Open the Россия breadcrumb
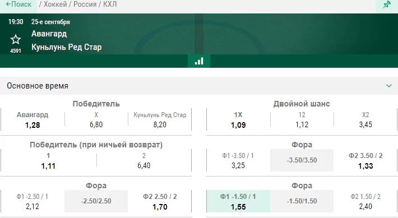 [x=85, y=4]
